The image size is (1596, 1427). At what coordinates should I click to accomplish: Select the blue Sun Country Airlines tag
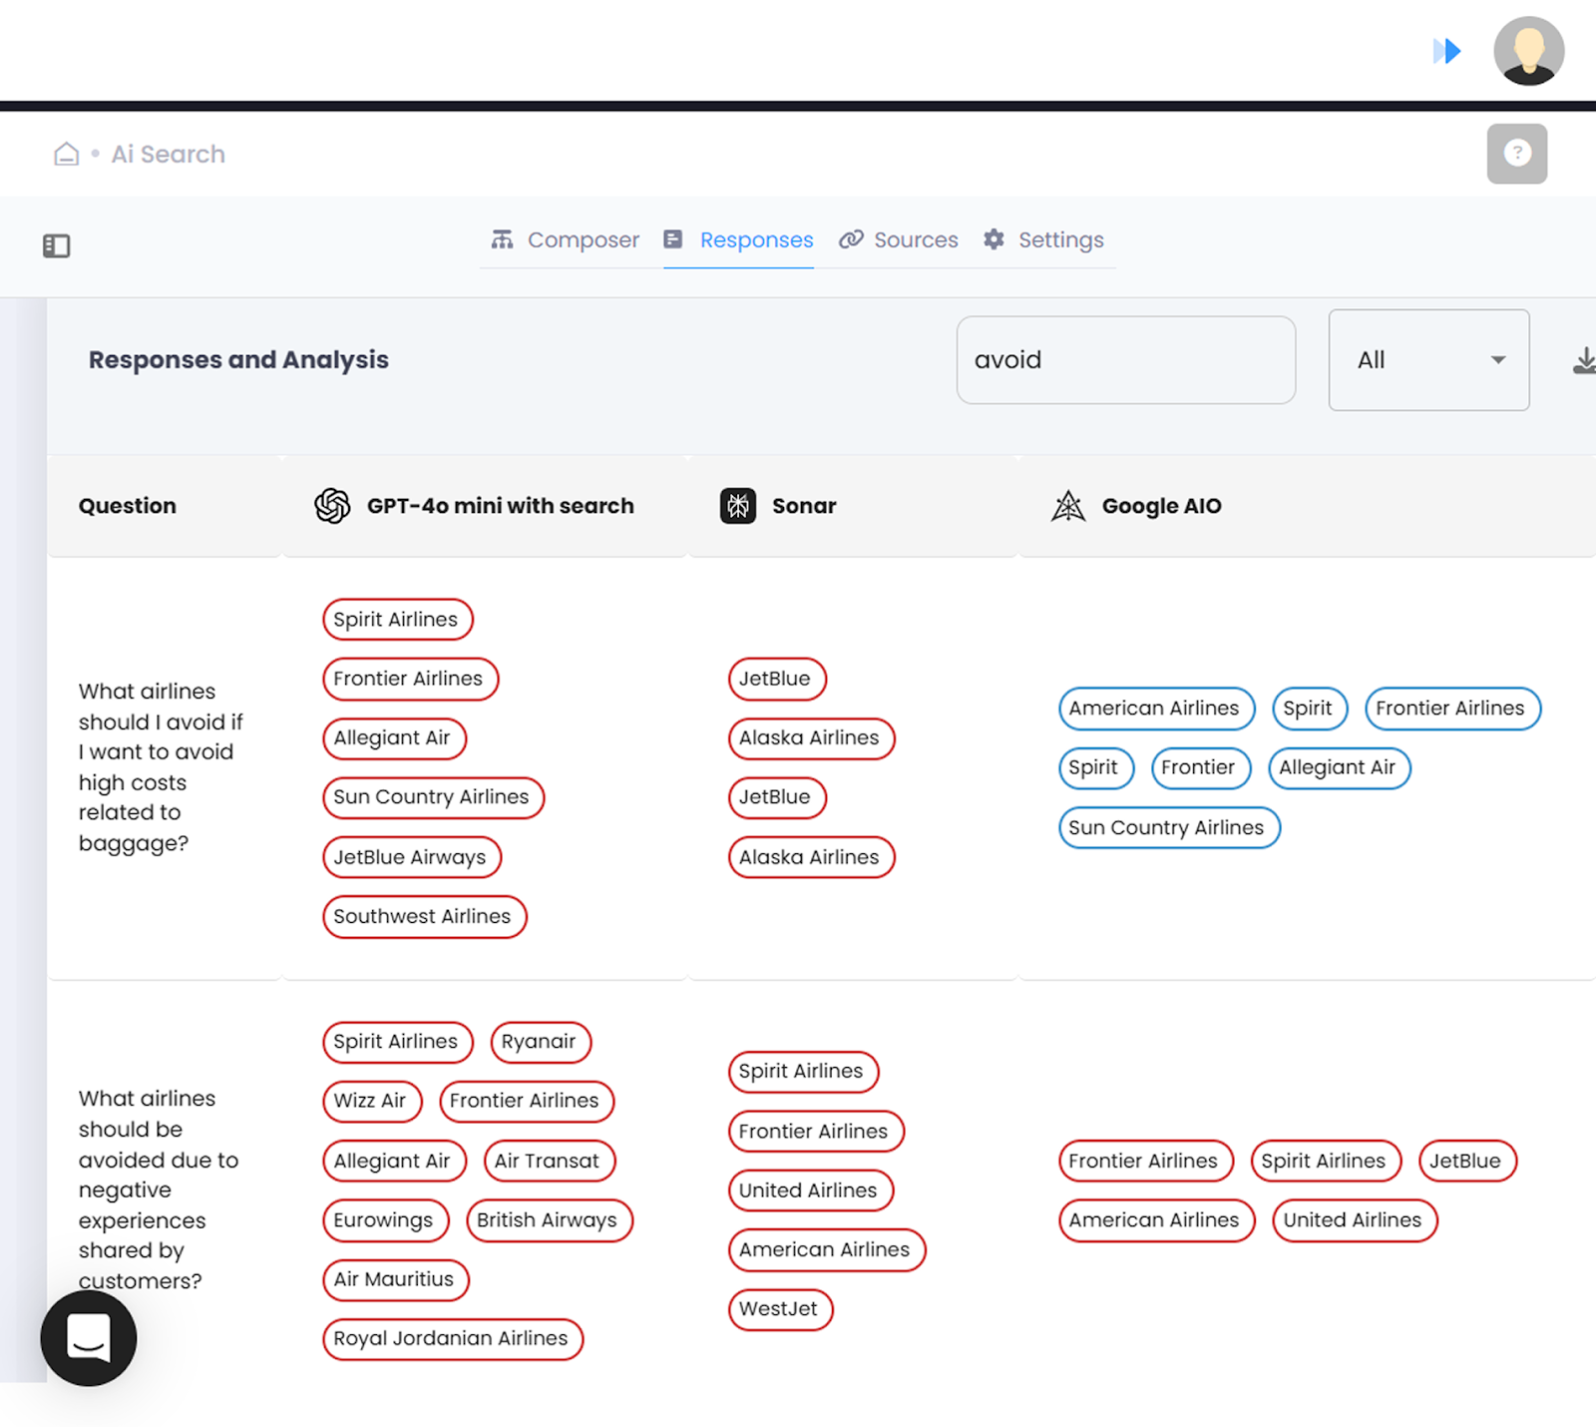1169,827
